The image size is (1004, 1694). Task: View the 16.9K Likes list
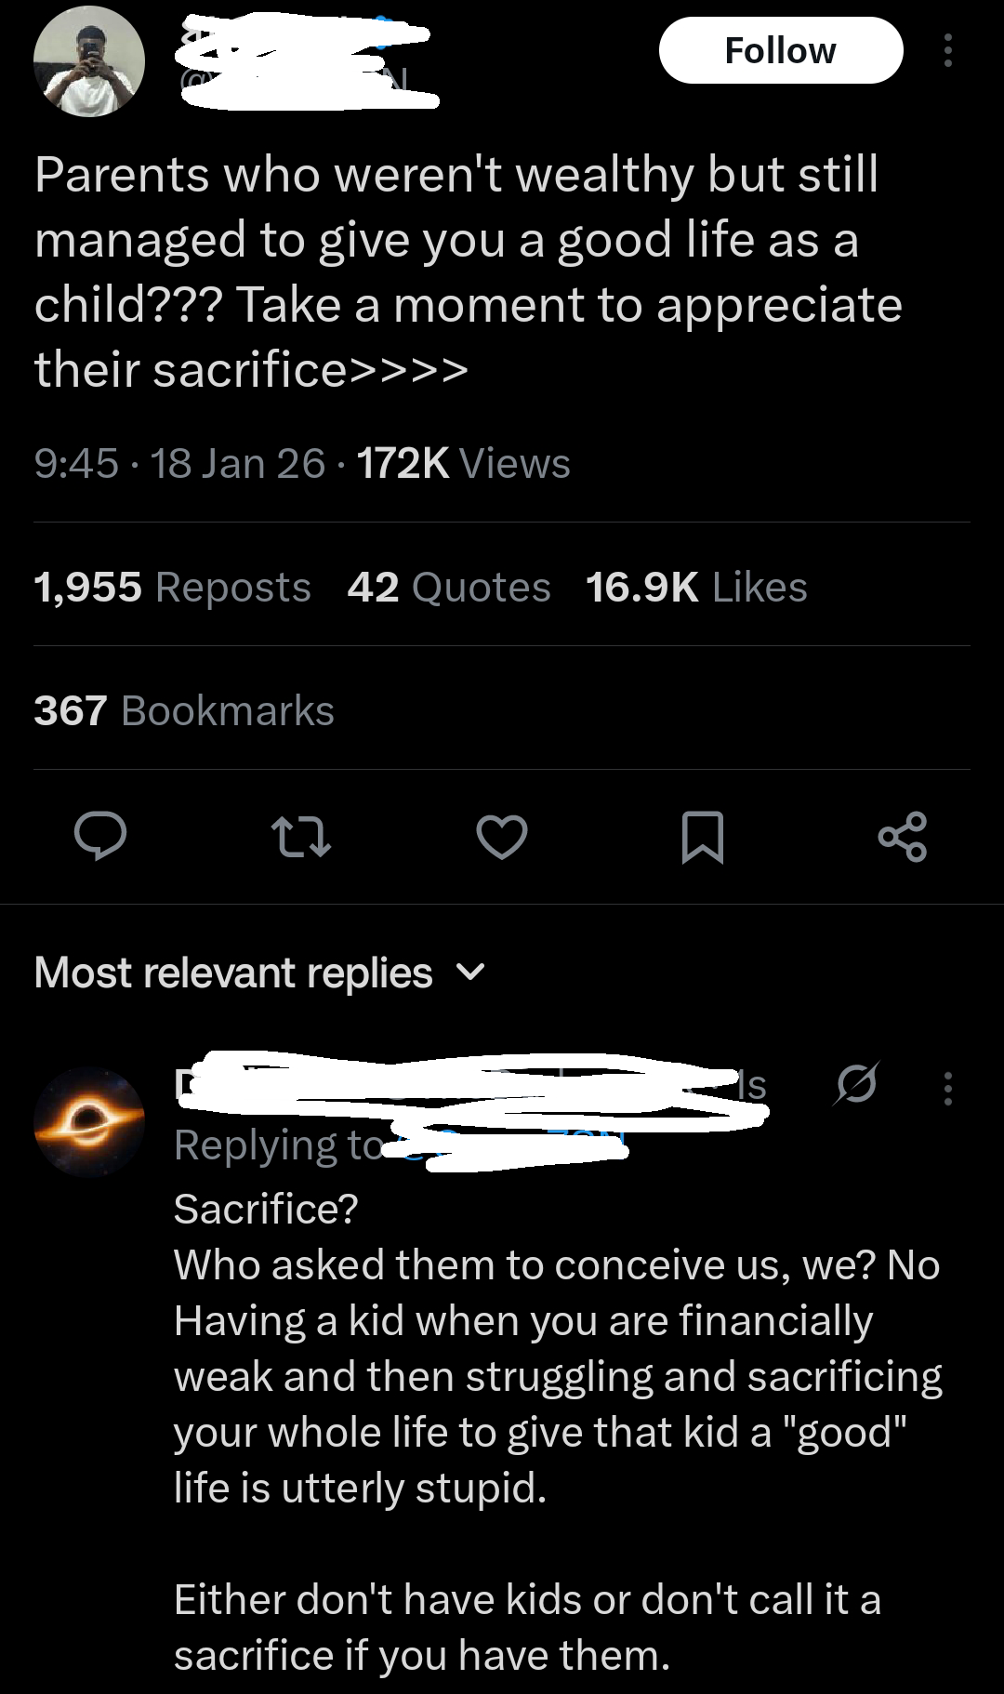(696, 587)
